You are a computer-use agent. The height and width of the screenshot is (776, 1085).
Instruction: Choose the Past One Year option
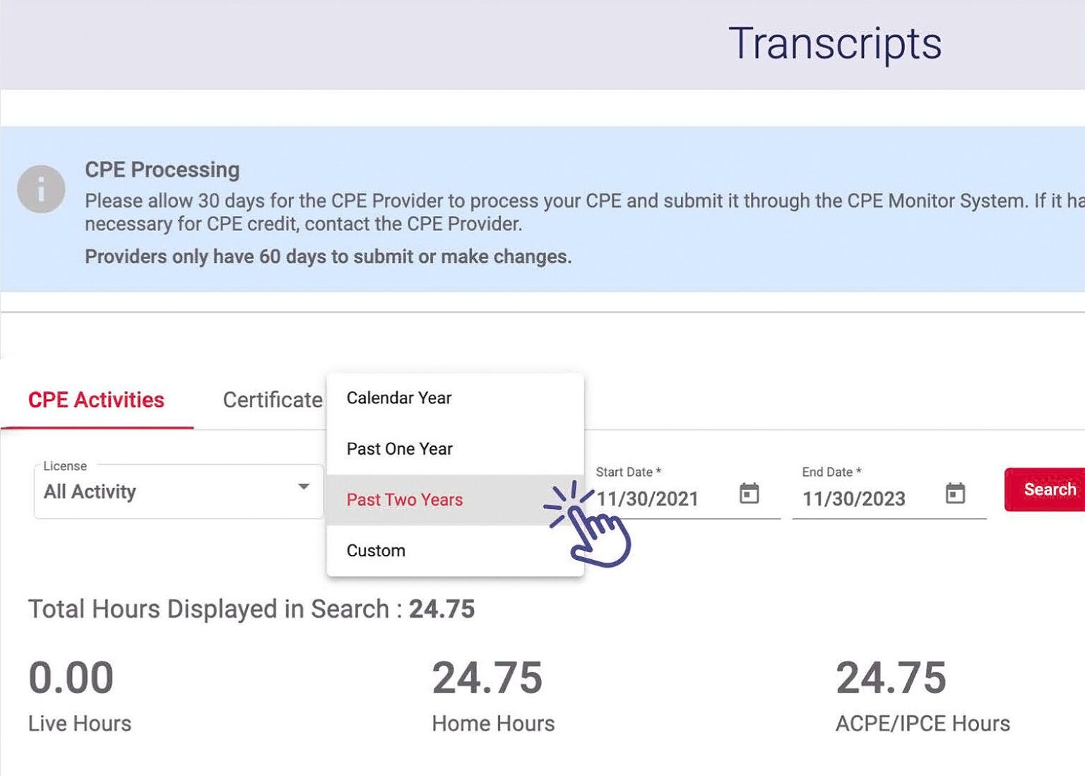coord(400,449)
